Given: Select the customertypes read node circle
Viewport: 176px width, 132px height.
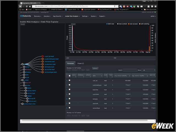Looking at the screenshot, I should coord(43,59).
